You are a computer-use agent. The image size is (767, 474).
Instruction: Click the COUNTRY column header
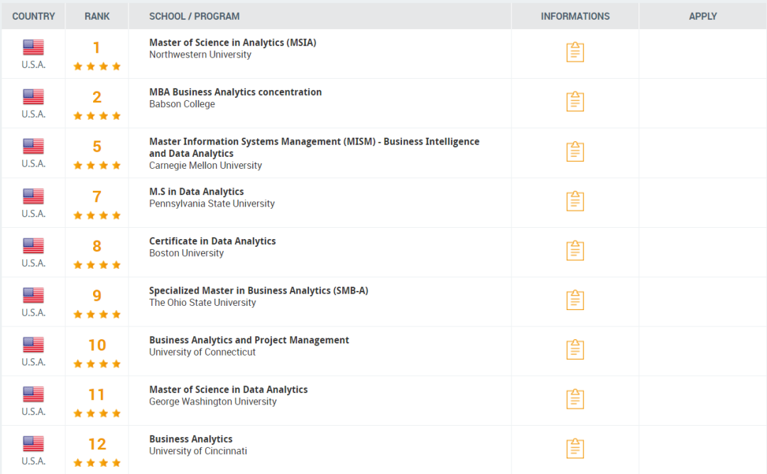[x=33, y=16]
